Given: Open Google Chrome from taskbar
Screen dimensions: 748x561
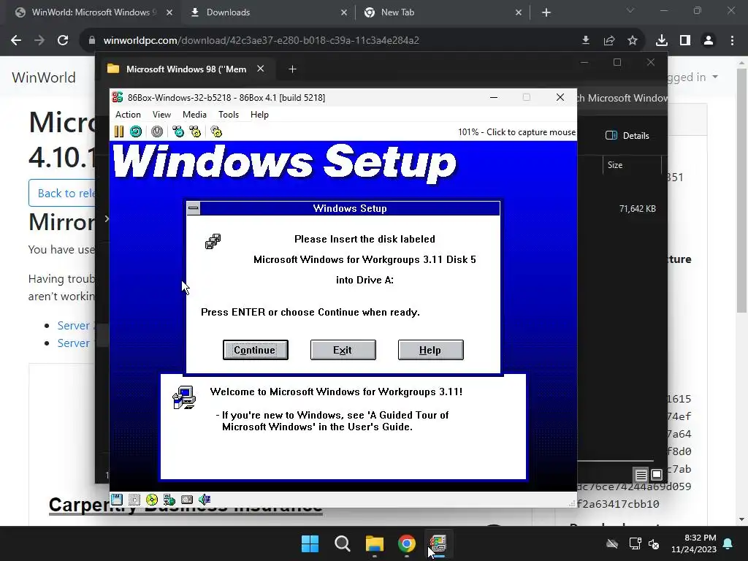Looking at the screenshot, I should (x=407, y=543).
